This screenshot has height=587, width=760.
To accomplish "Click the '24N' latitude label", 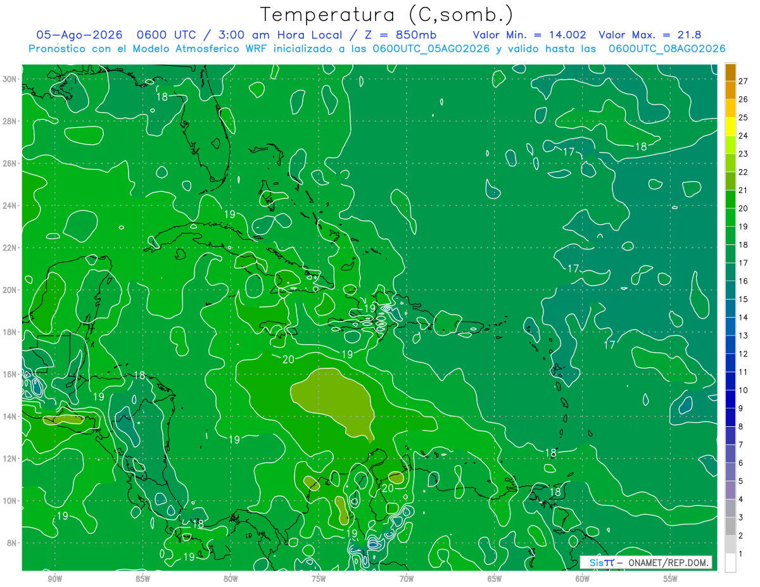I will tap(9, 206).
